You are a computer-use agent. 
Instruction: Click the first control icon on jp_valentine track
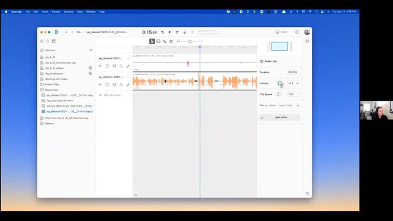(x=100, y=85)
